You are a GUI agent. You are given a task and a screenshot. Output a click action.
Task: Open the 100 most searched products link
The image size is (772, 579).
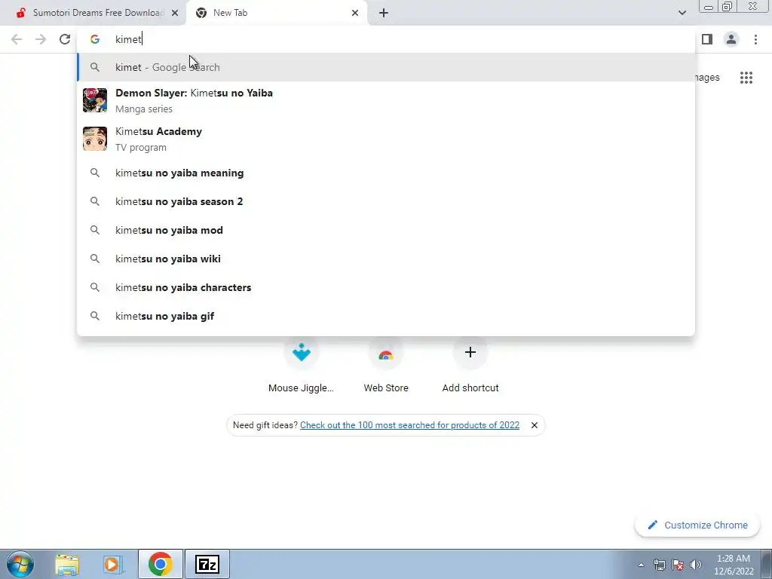[409, 425]
